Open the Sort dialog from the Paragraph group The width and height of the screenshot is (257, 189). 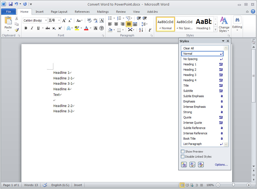pyautogui.click(x=140, y=29)
